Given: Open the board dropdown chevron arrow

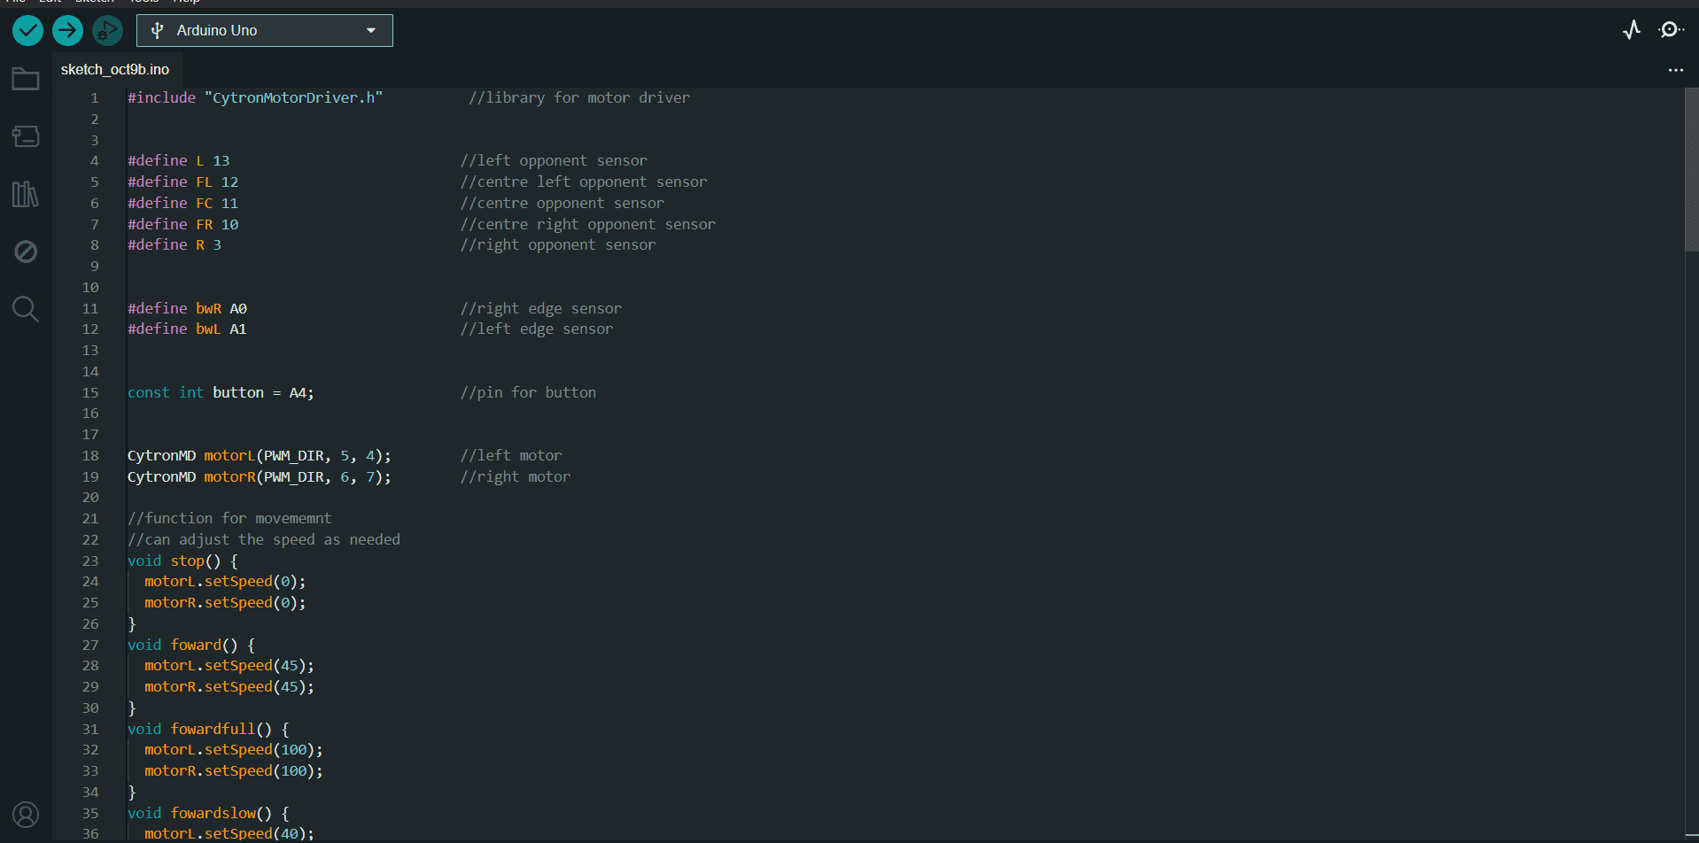Looking at the screenshot, I should 371,29.
